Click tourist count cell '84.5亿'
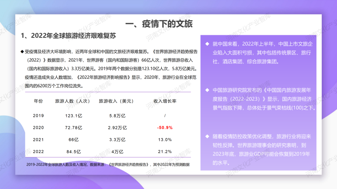The height and width of the screenshot is (189, 337). coord(74,152)
